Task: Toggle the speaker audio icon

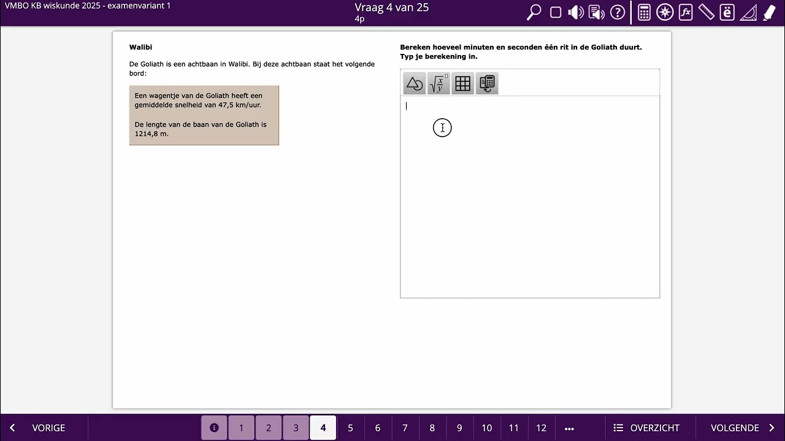Action: pos(576,13)
